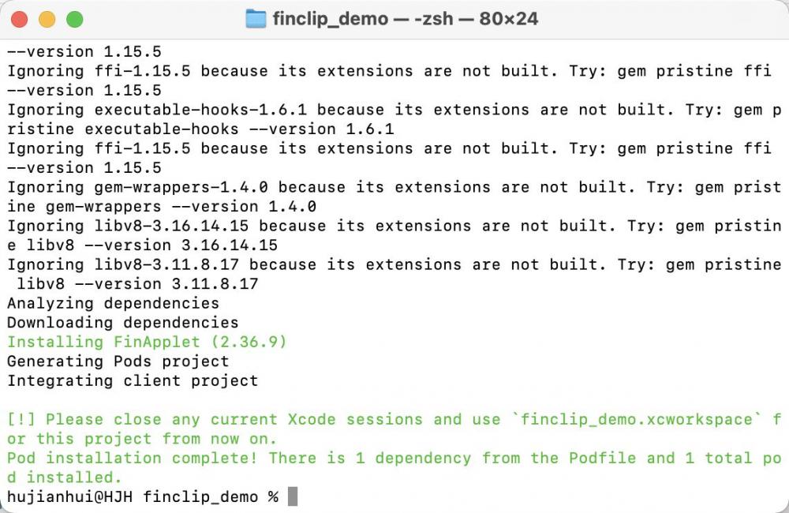Click the [!] Please close Xcode sessions notice
This screenshot has width=789, height=513.
[394, 429]
